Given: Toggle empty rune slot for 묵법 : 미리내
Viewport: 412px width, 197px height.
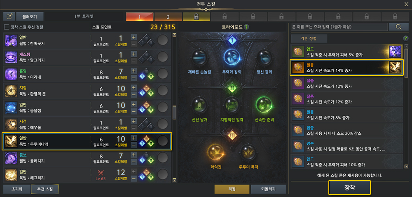Looking at the screenshot, I should click(163, 74).
